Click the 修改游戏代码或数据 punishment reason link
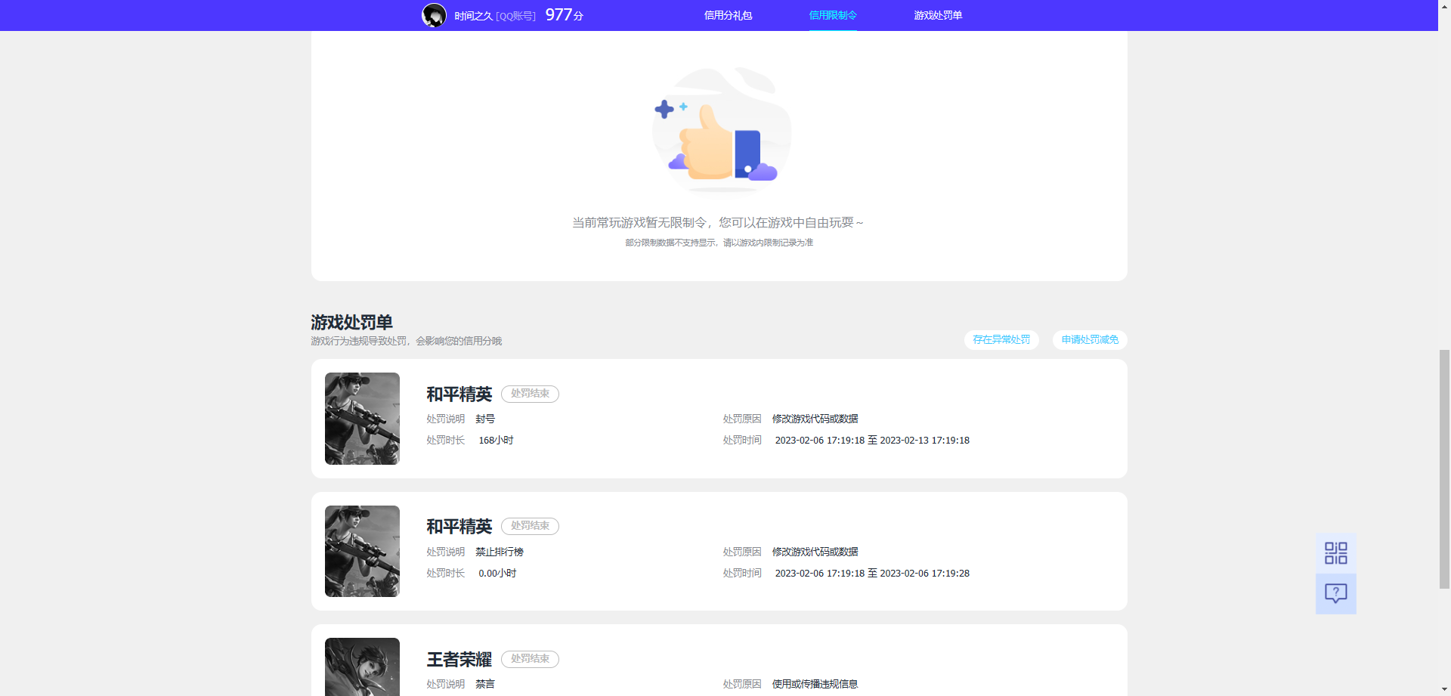This screenshot has height=696, width=1451. [x=814, y=418]
